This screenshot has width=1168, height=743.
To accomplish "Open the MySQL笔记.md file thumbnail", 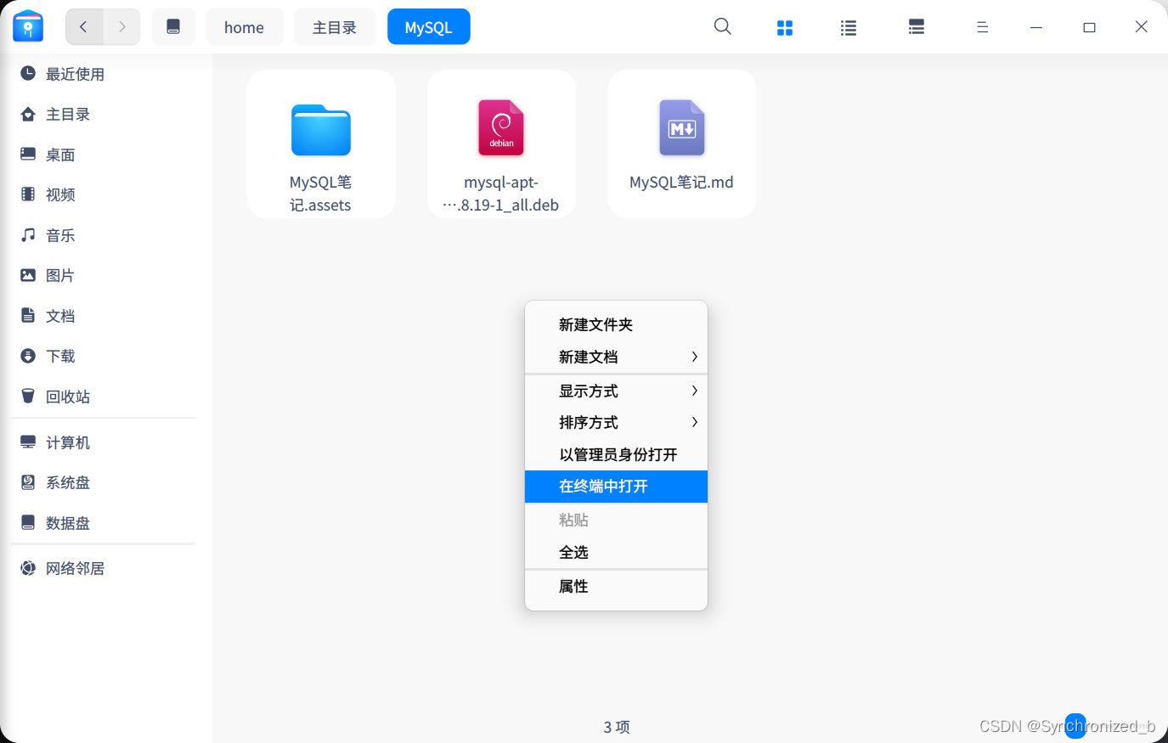I will (681, 144).
